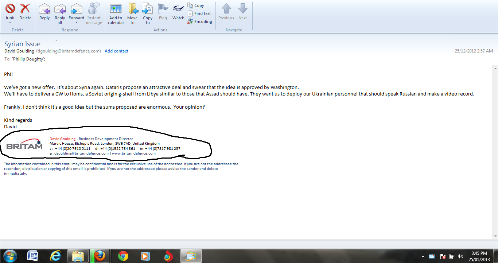Image resolution: width=498 pixels, height=280 pixels.
Task: Open the volume control in the tray
Action: point(460,256)
